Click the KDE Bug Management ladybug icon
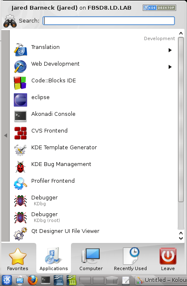The image size is (187, 286). tap(20, 167)
